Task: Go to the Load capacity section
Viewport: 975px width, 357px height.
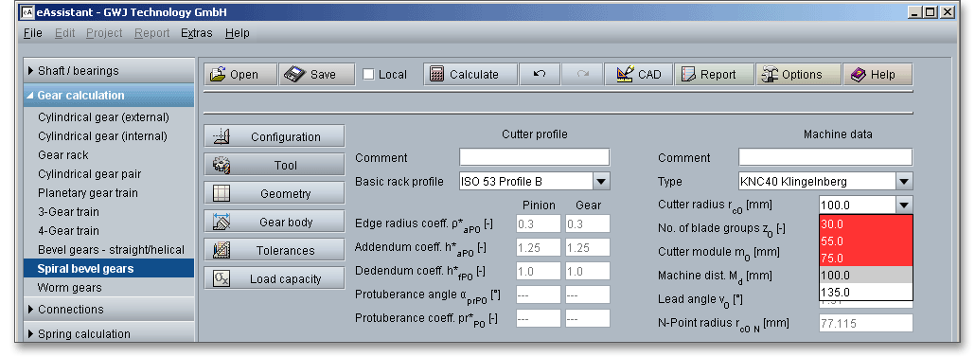Action: (275, 278)
